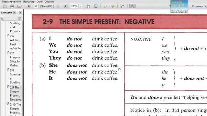
Task: Open bookmark 2.8 Summary: Spelling
Action: click(15, 76)
